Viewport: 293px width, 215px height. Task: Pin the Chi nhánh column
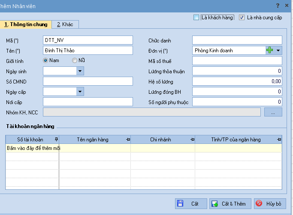point(192,140)
